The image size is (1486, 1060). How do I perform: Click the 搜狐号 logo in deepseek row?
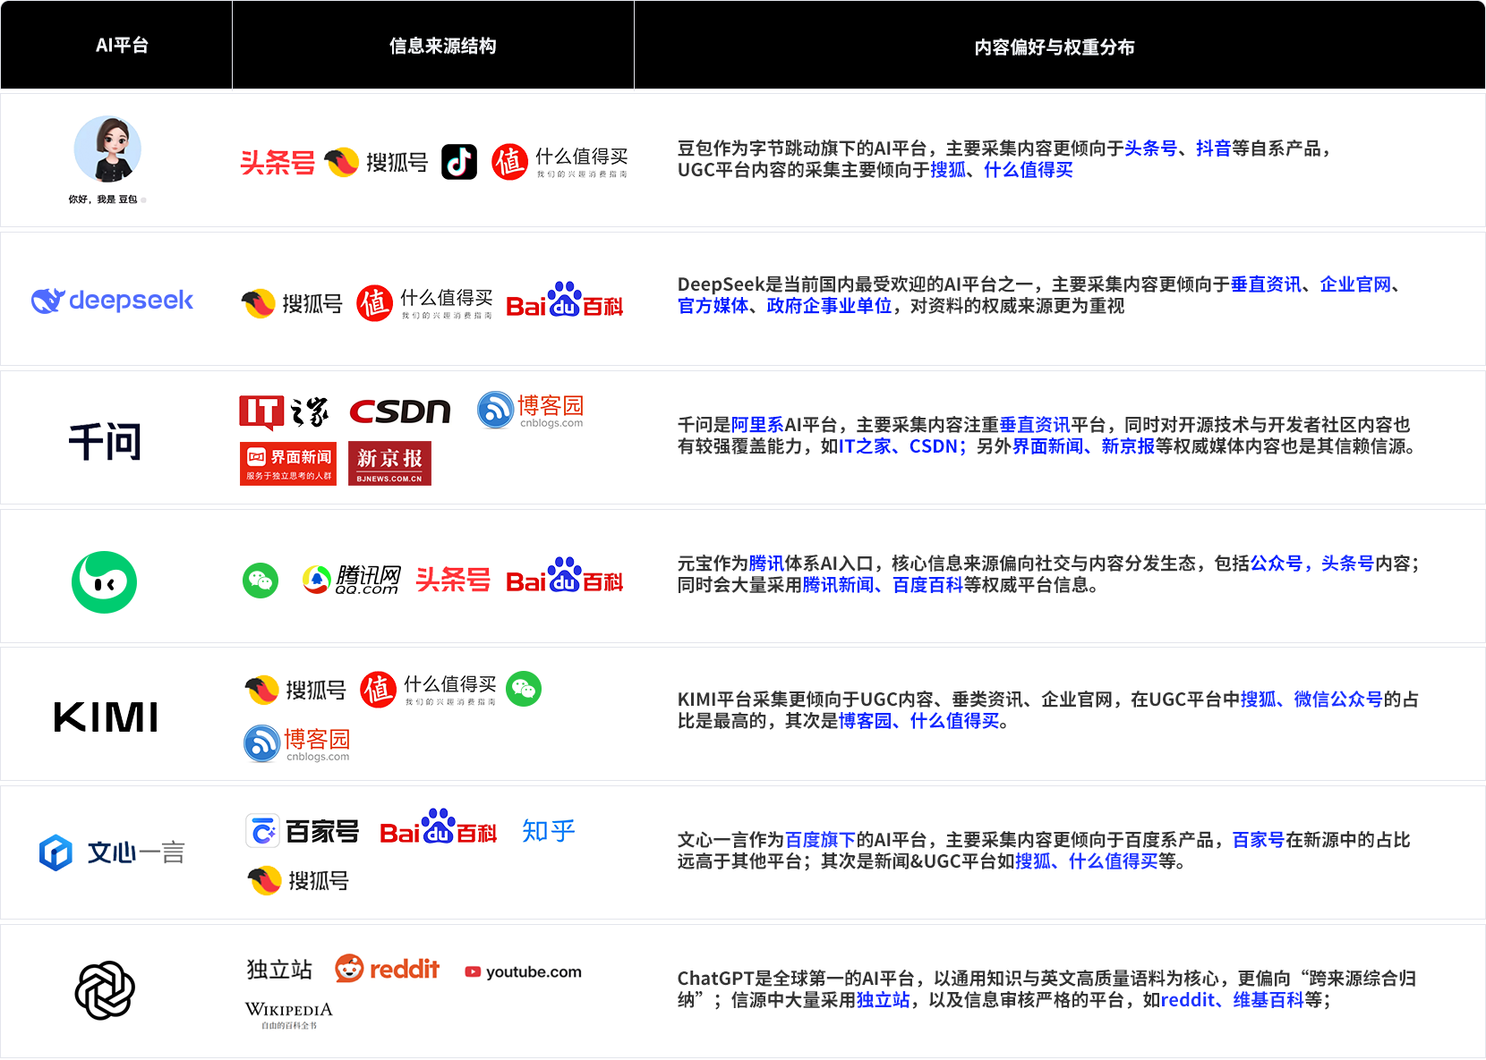pos(292,304)
